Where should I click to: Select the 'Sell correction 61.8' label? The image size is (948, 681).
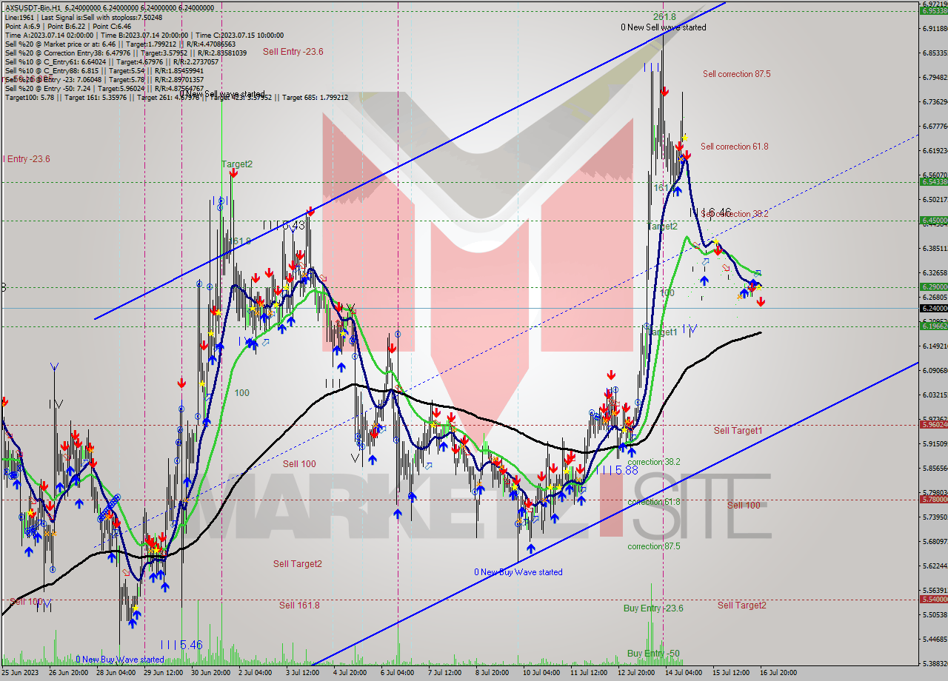pos(734,147)
